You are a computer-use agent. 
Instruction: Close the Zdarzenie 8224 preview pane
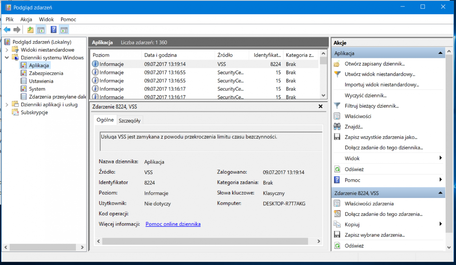(320, 106)
